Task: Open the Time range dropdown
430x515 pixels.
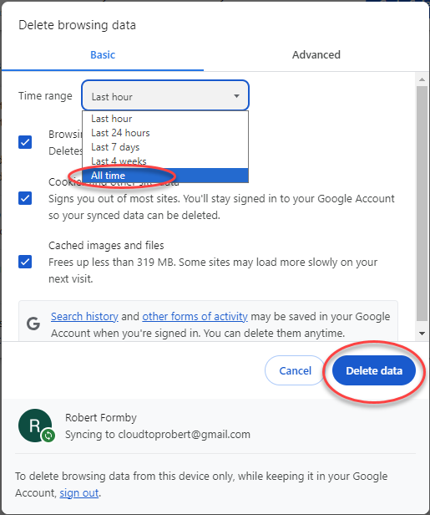Action: point(165,95)
